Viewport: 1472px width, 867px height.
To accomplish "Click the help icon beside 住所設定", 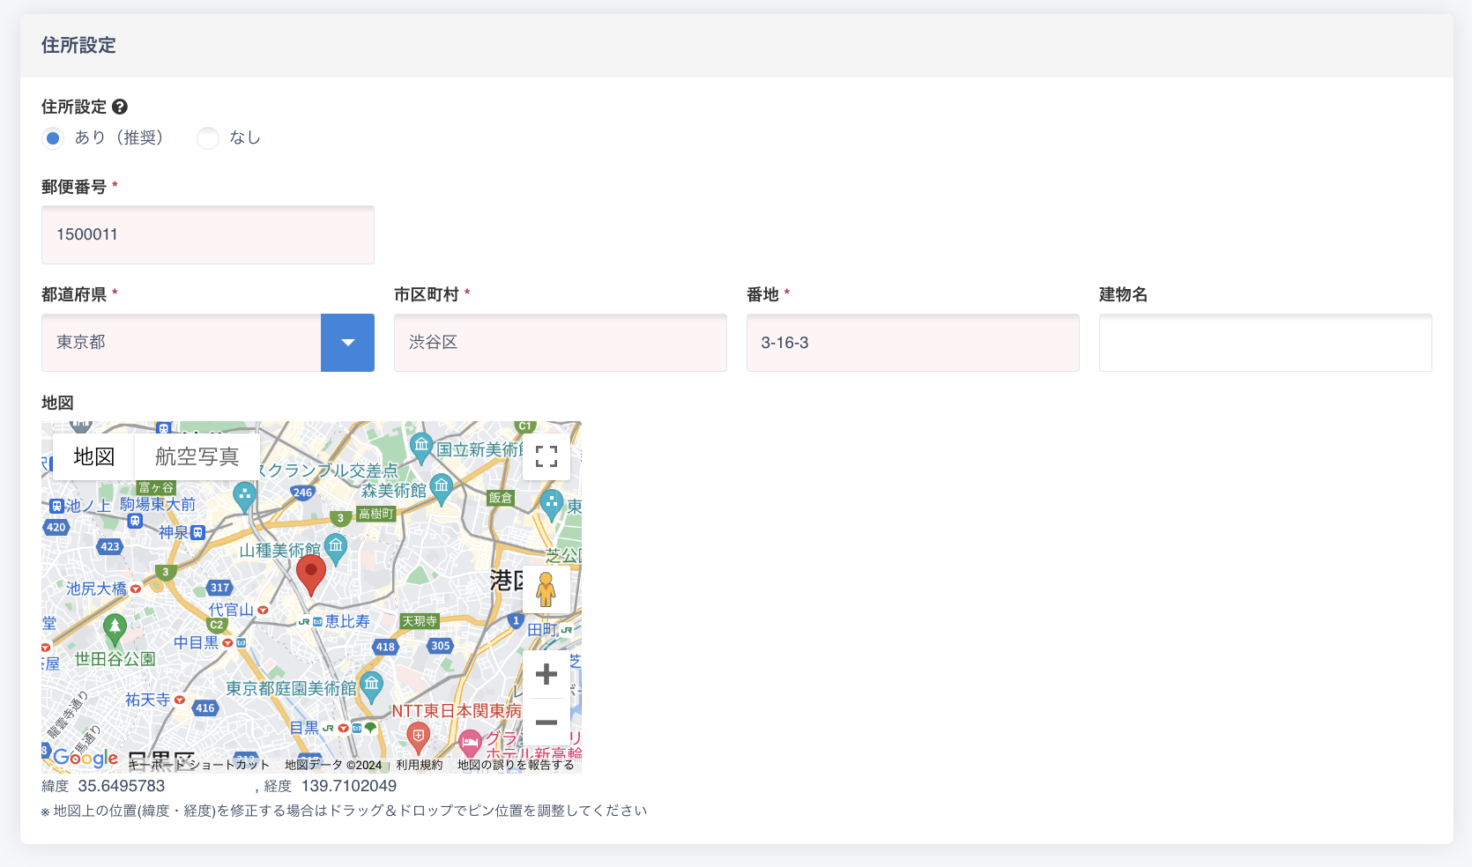I will click(x=120, y=107).
